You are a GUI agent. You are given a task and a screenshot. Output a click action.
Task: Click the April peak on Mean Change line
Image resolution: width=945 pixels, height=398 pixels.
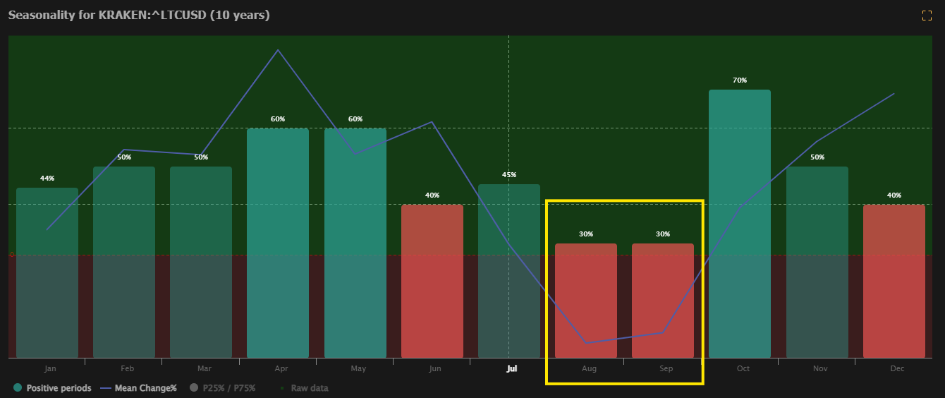[278, 50]
